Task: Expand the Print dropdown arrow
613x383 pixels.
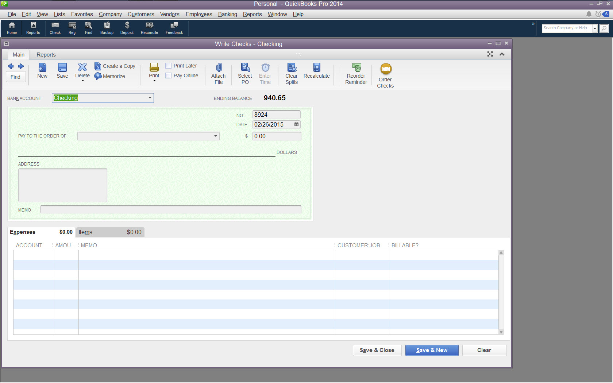Action: point(154,81)
